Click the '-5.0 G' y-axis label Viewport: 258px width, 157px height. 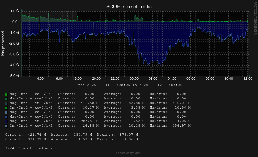[14, 76]
